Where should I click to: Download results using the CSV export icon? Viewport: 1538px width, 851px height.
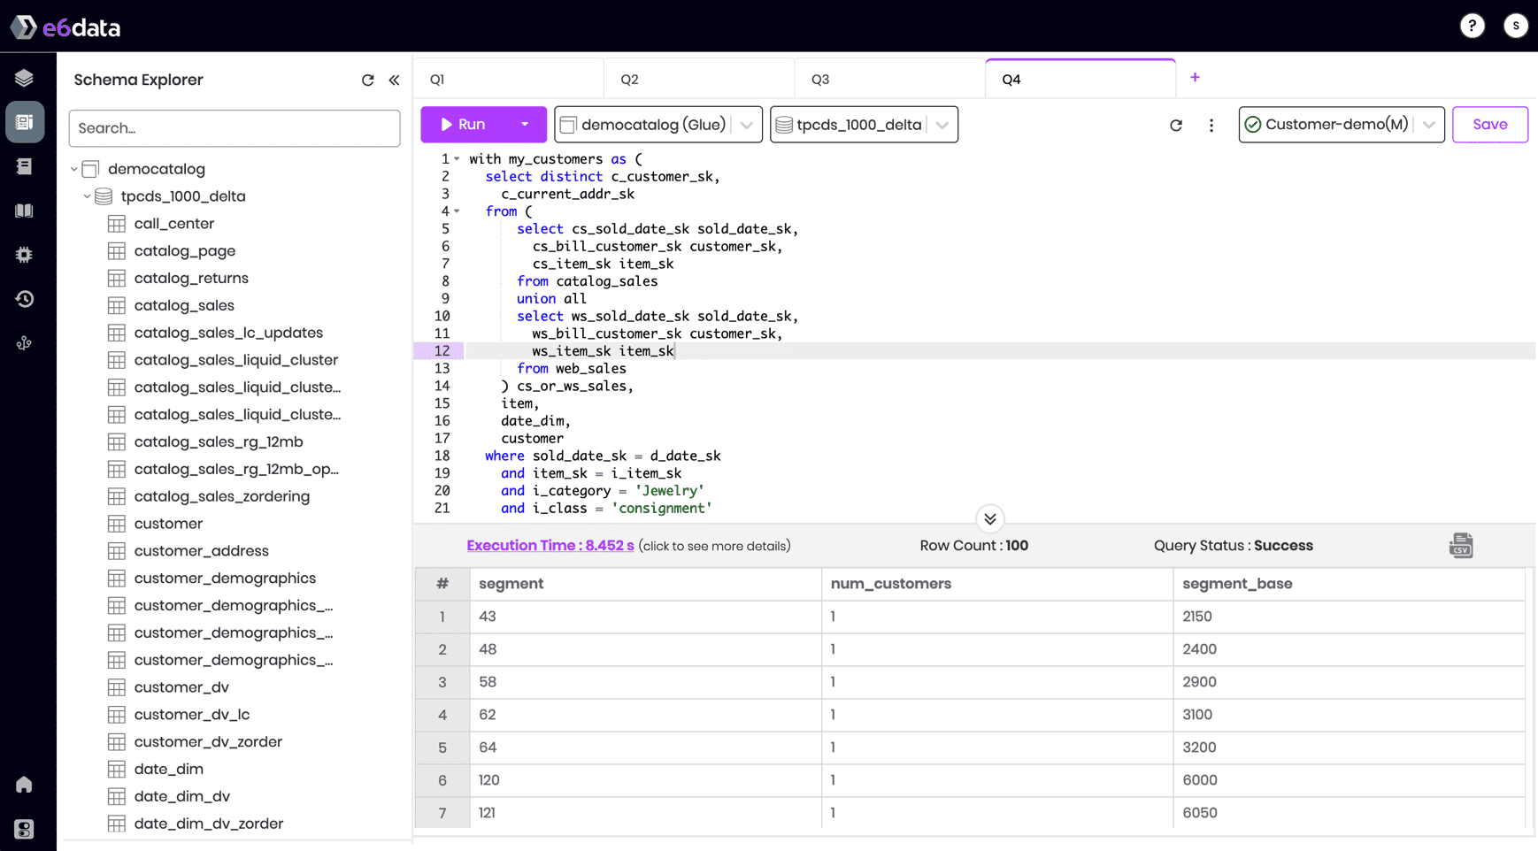pyautogui.click(x=1460, y=545)
